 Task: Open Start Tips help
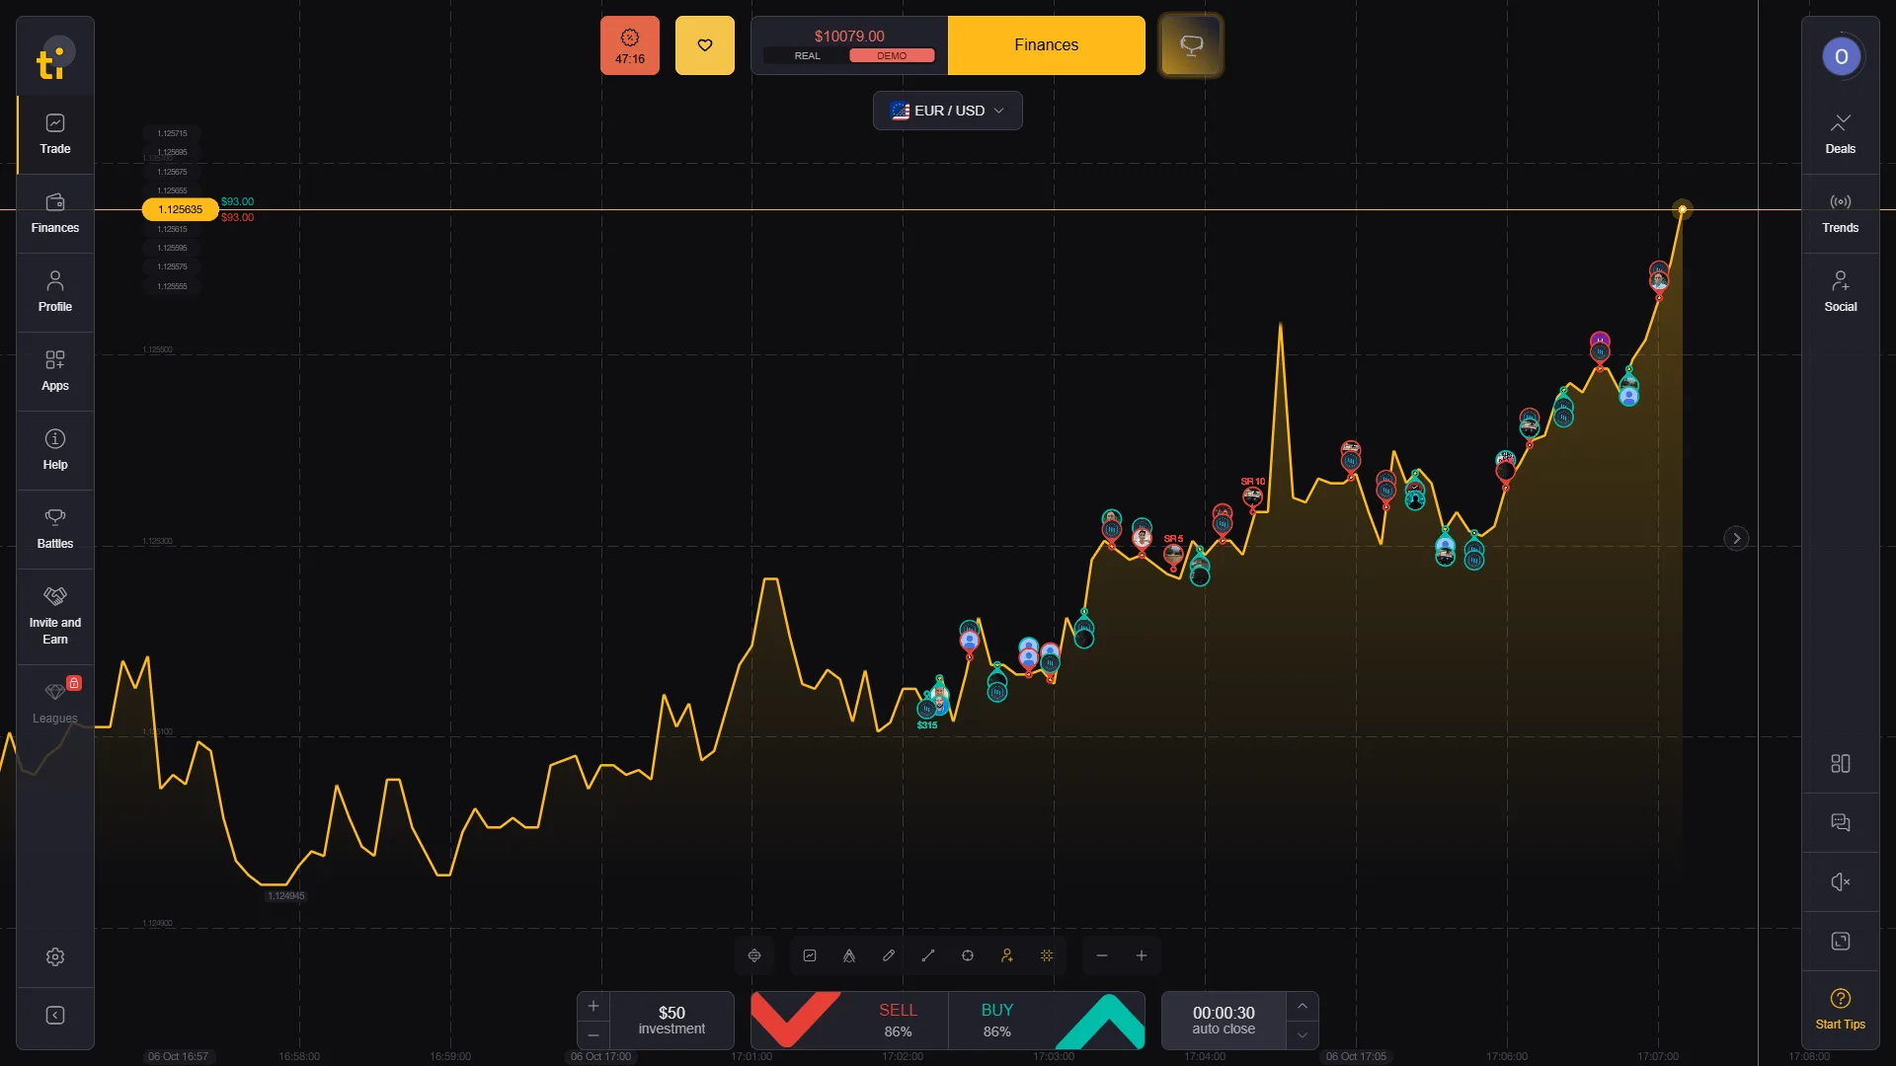[x=1841, y=1009]
